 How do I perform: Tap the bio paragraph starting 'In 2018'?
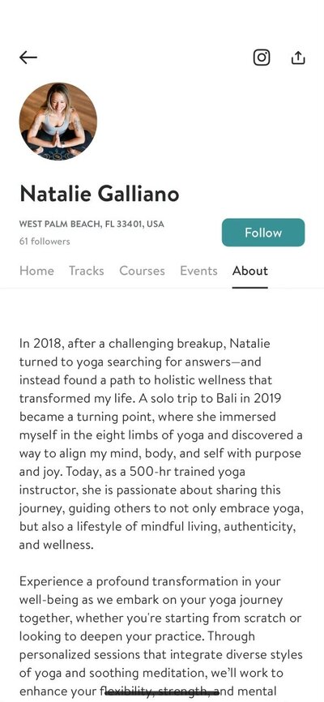click(161, 444)
